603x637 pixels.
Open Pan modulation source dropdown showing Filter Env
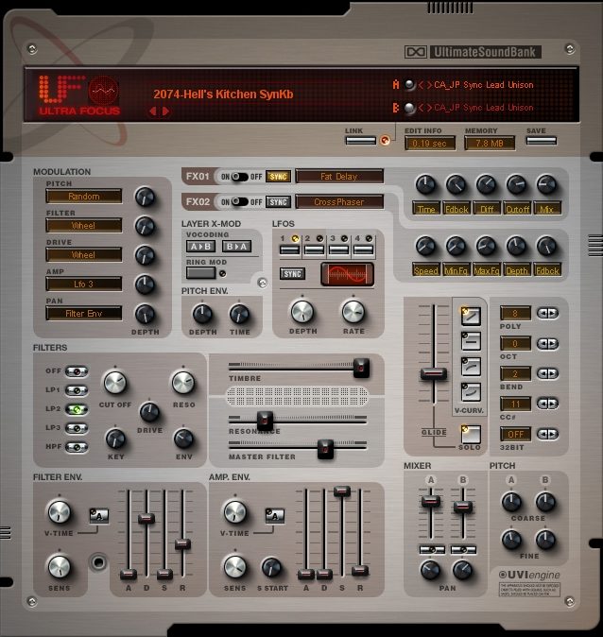84,313
